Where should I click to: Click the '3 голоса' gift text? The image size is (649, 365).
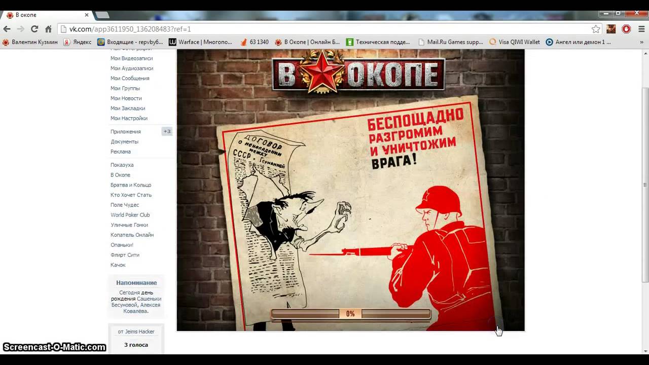pos(136,345)
